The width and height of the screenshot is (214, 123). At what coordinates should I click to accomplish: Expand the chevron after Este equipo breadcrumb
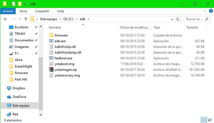[x=60, y=19]
